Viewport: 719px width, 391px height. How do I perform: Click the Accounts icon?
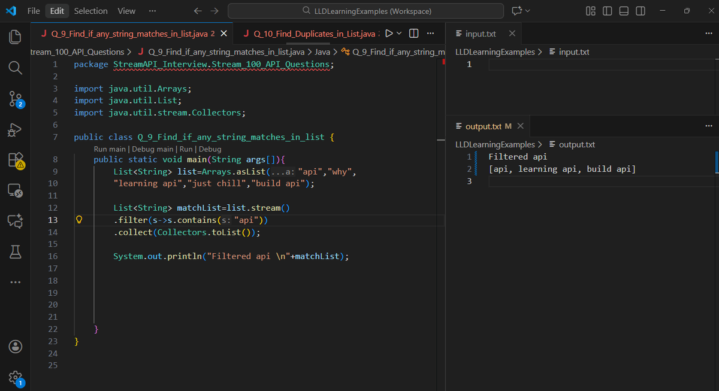point(14,346)
